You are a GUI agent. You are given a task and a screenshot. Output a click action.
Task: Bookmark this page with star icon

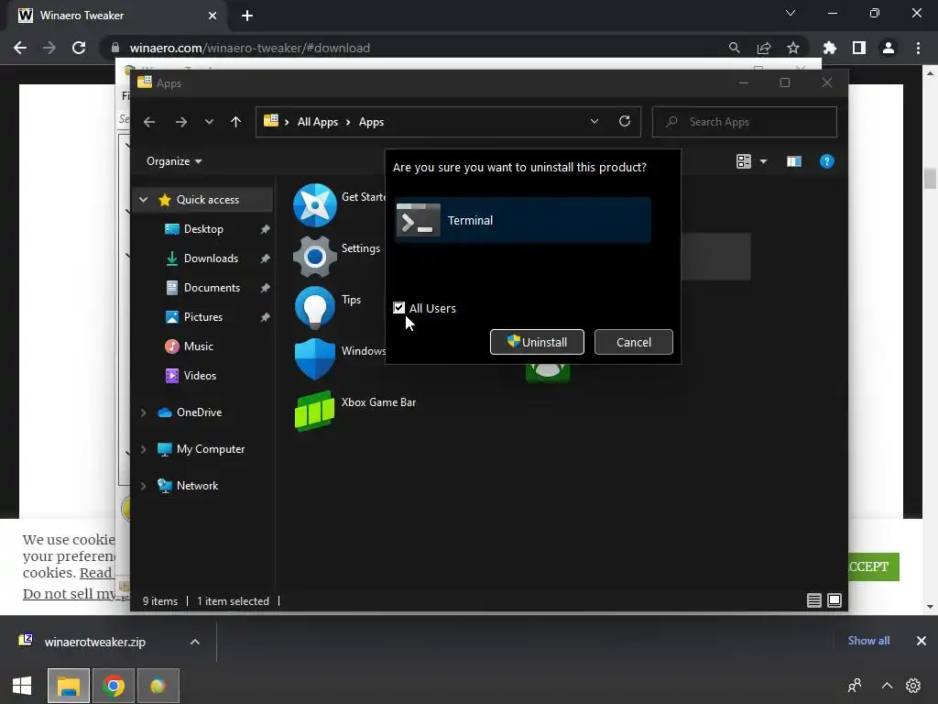pyautogui.click(x=793, y=48)
